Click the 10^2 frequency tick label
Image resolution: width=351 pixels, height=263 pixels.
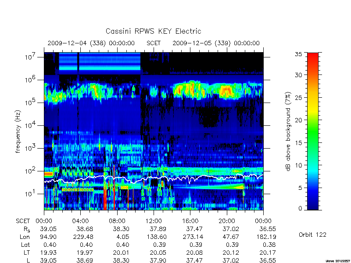coord(30,171)
